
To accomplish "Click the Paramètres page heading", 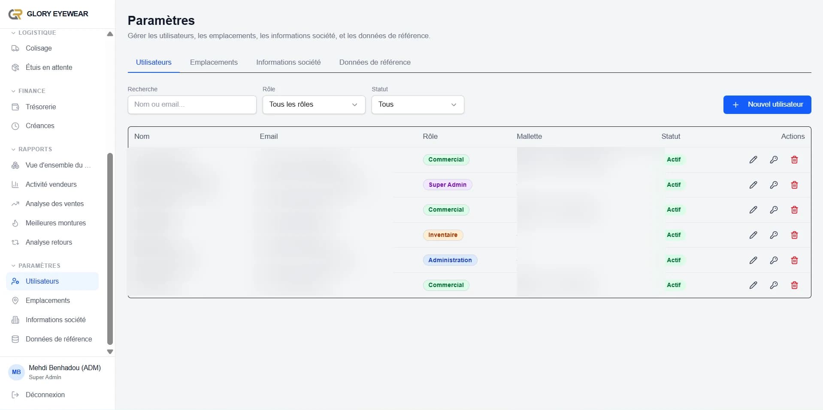I will coord(161,20).
